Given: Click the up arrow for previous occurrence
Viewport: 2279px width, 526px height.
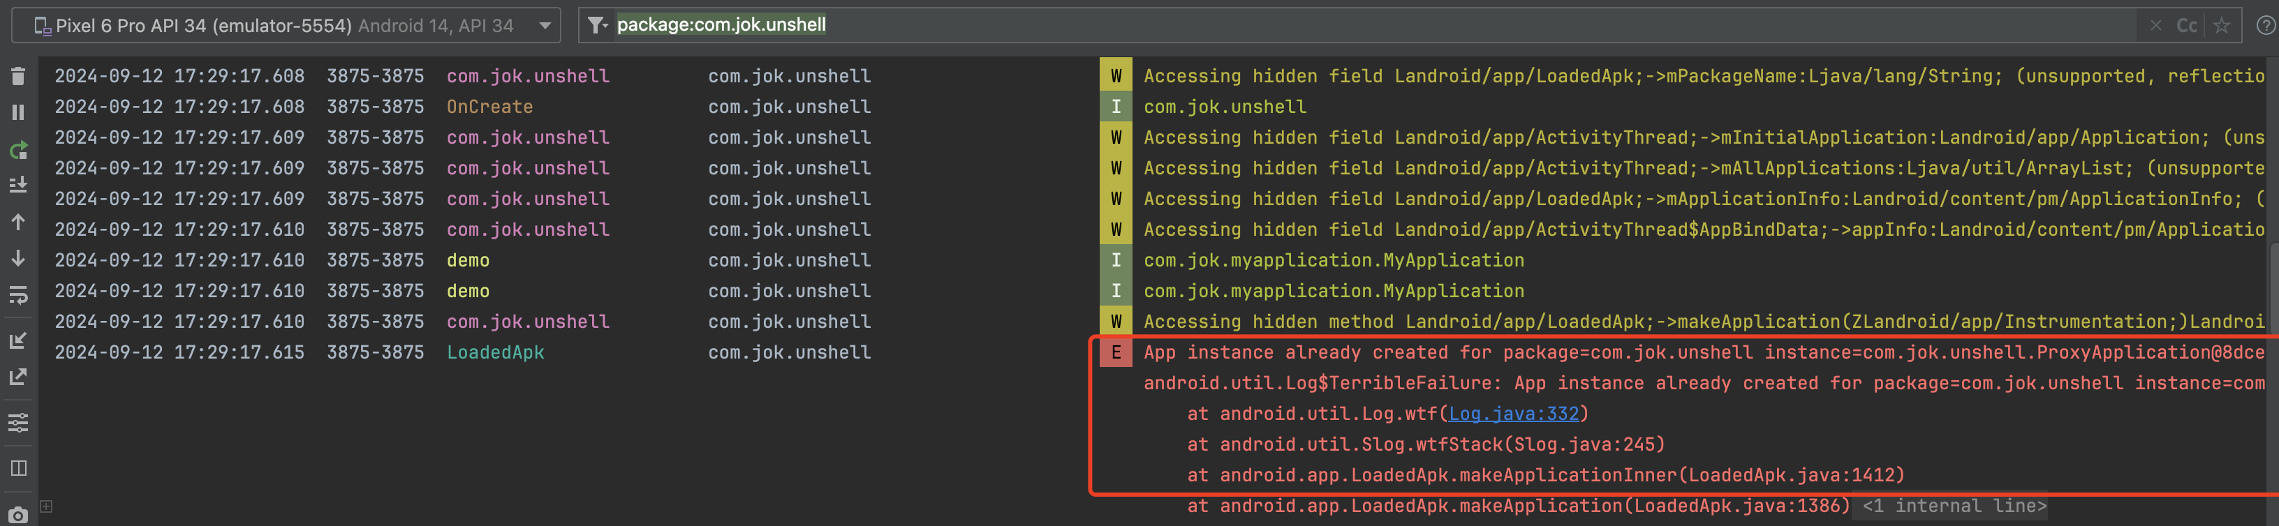Looking at the screenshot, I should (17, 222).
